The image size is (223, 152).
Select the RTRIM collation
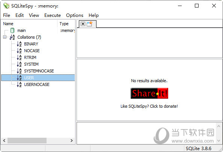pos(30,57)
